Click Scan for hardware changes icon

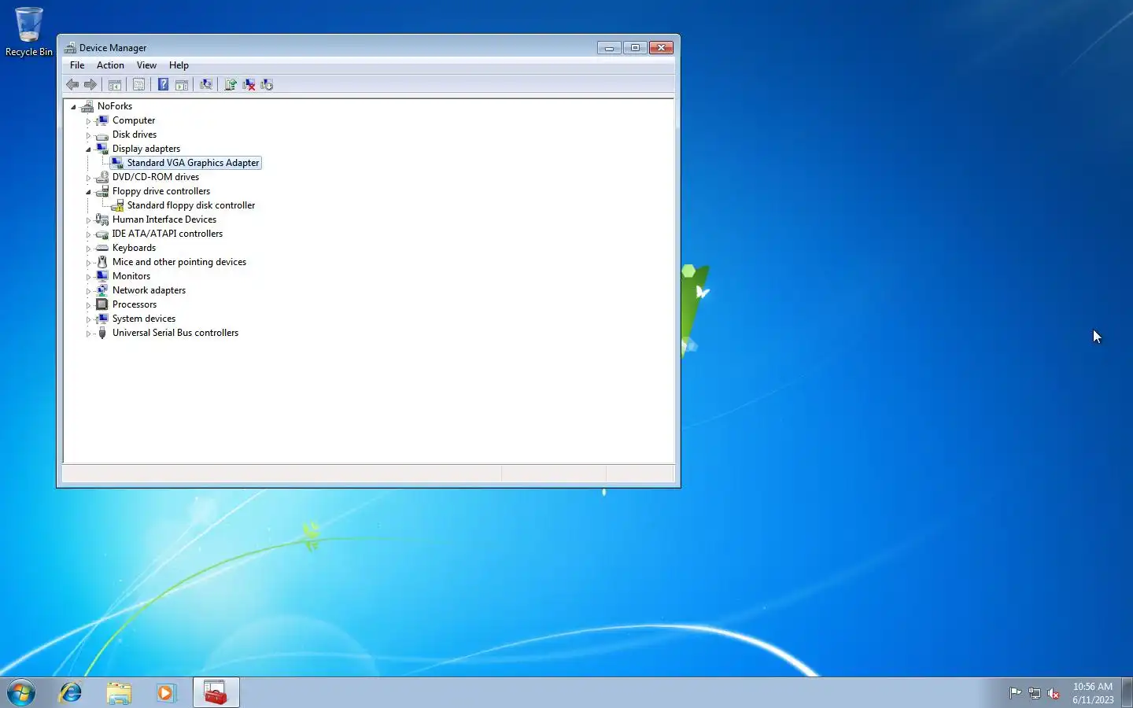[x=206, y=84]
